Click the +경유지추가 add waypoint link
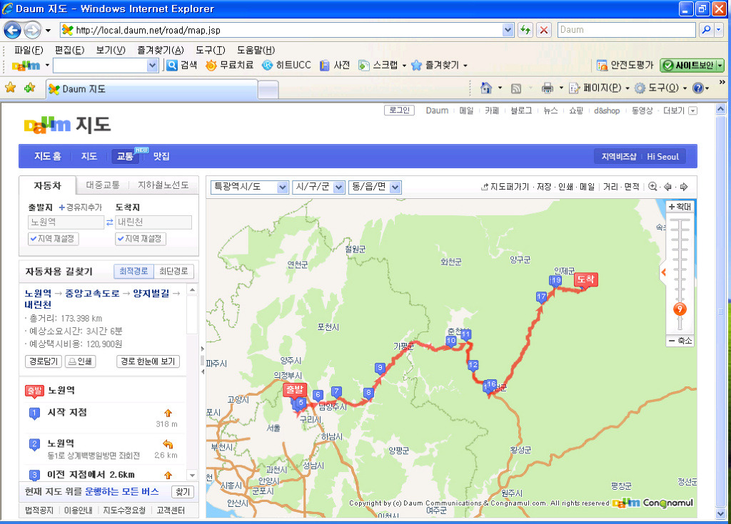The image size is (731, 524). pyautogui.click(x=80, y=207)
